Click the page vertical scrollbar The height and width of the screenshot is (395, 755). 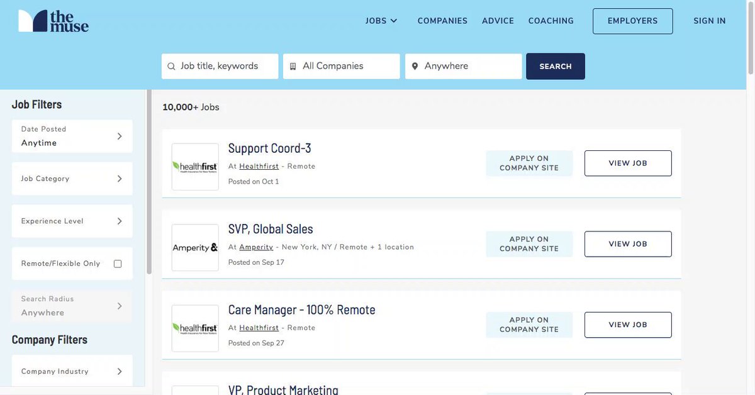pos(751,38)
